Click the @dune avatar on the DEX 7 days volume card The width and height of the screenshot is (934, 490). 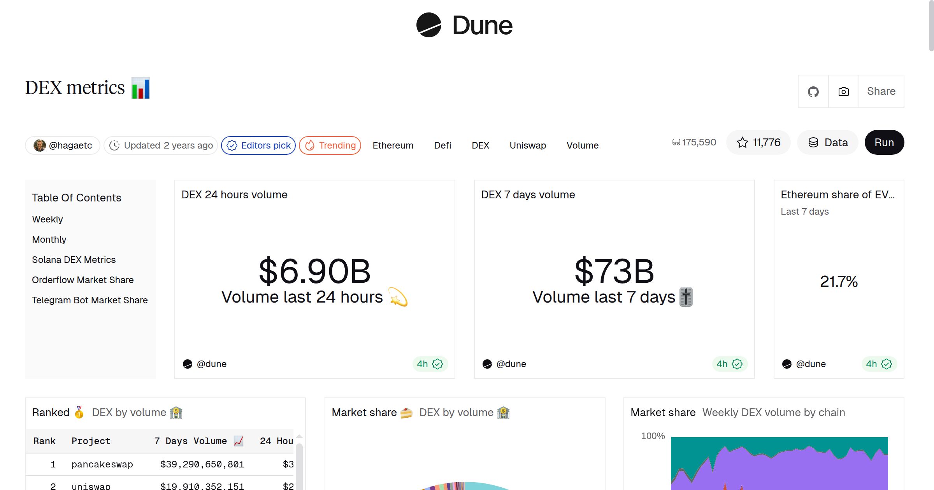(488, 364)
